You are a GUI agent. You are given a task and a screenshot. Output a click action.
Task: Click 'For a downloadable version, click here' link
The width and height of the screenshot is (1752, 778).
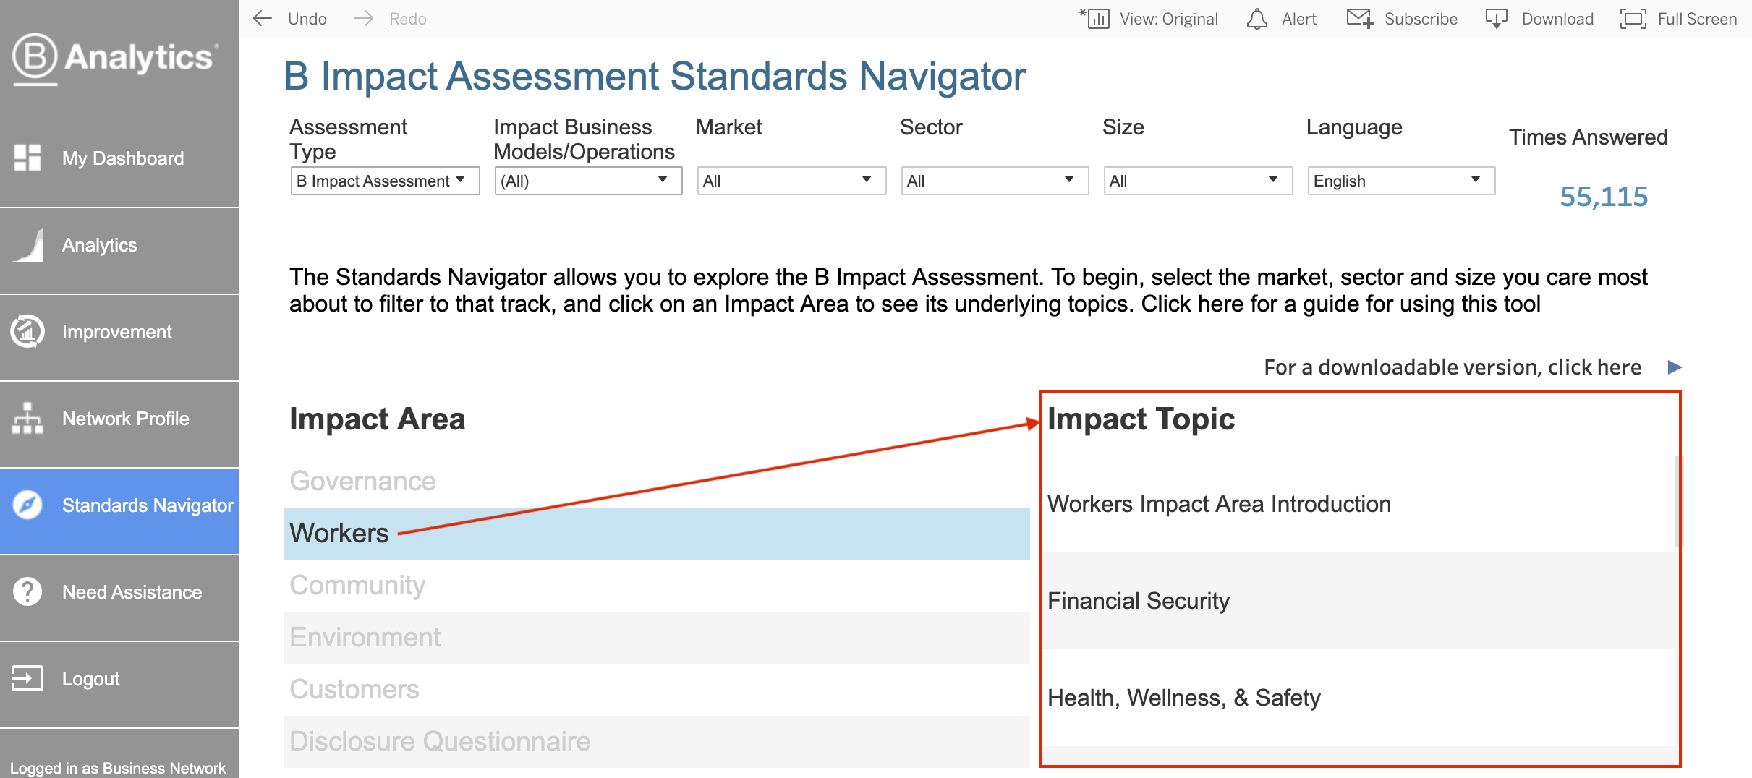click(x=1453, y=367)
